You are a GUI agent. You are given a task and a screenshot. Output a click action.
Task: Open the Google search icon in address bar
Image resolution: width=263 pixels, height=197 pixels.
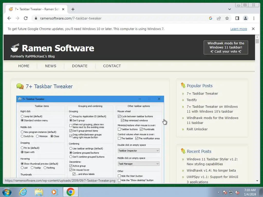[x=211, y=18]
